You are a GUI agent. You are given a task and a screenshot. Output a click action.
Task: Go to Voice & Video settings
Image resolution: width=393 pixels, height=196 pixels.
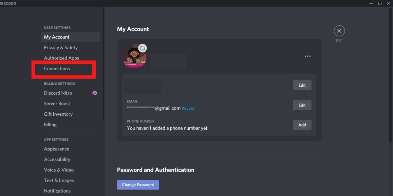tap(59, 170)
